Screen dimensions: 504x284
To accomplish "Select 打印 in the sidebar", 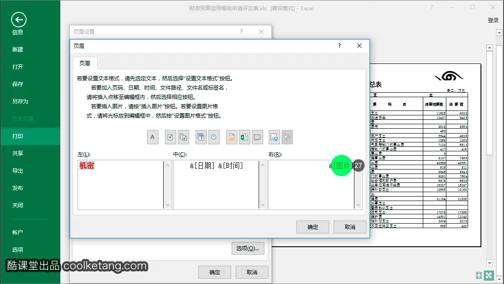I will coord(30,136).
